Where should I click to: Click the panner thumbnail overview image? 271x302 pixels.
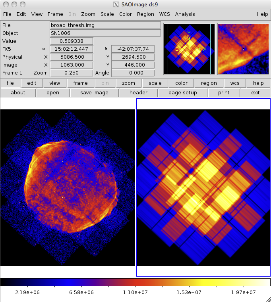click(x=189, y=49)
